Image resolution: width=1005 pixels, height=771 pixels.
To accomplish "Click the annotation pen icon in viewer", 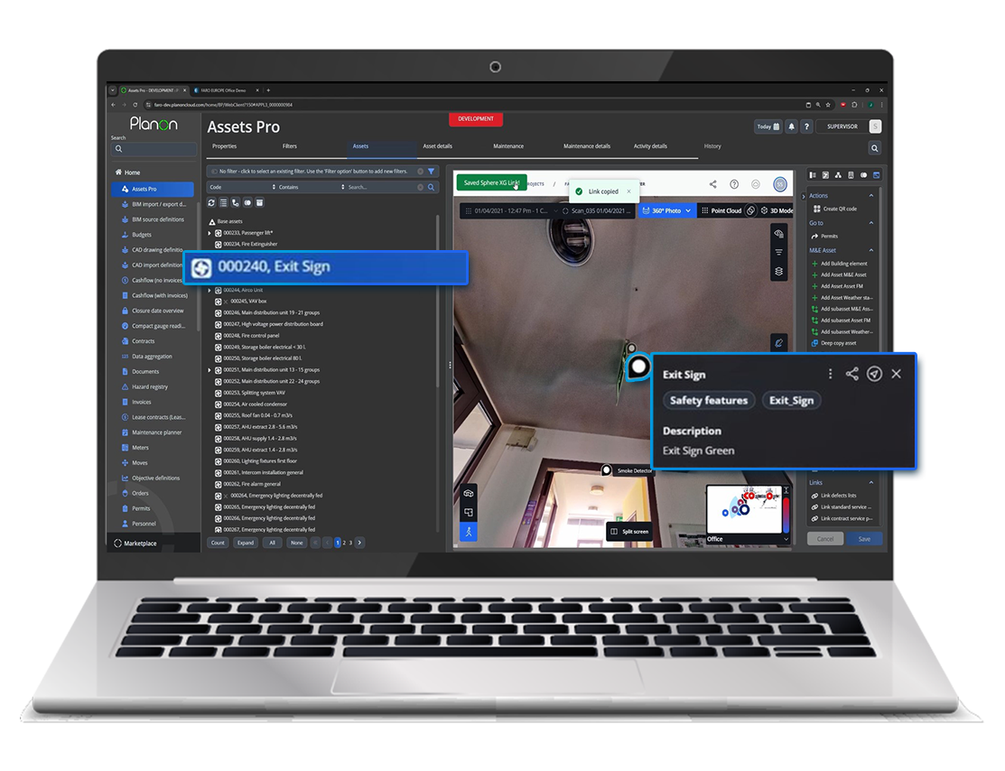I will pos(778,343).
